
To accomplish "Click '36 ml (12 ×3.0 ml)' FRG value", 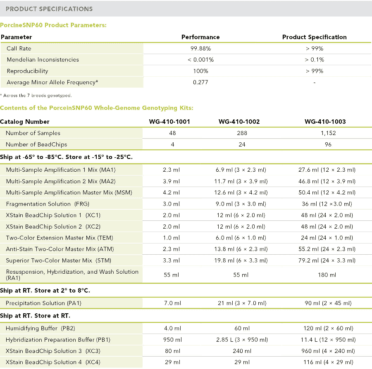I will 327,204.
